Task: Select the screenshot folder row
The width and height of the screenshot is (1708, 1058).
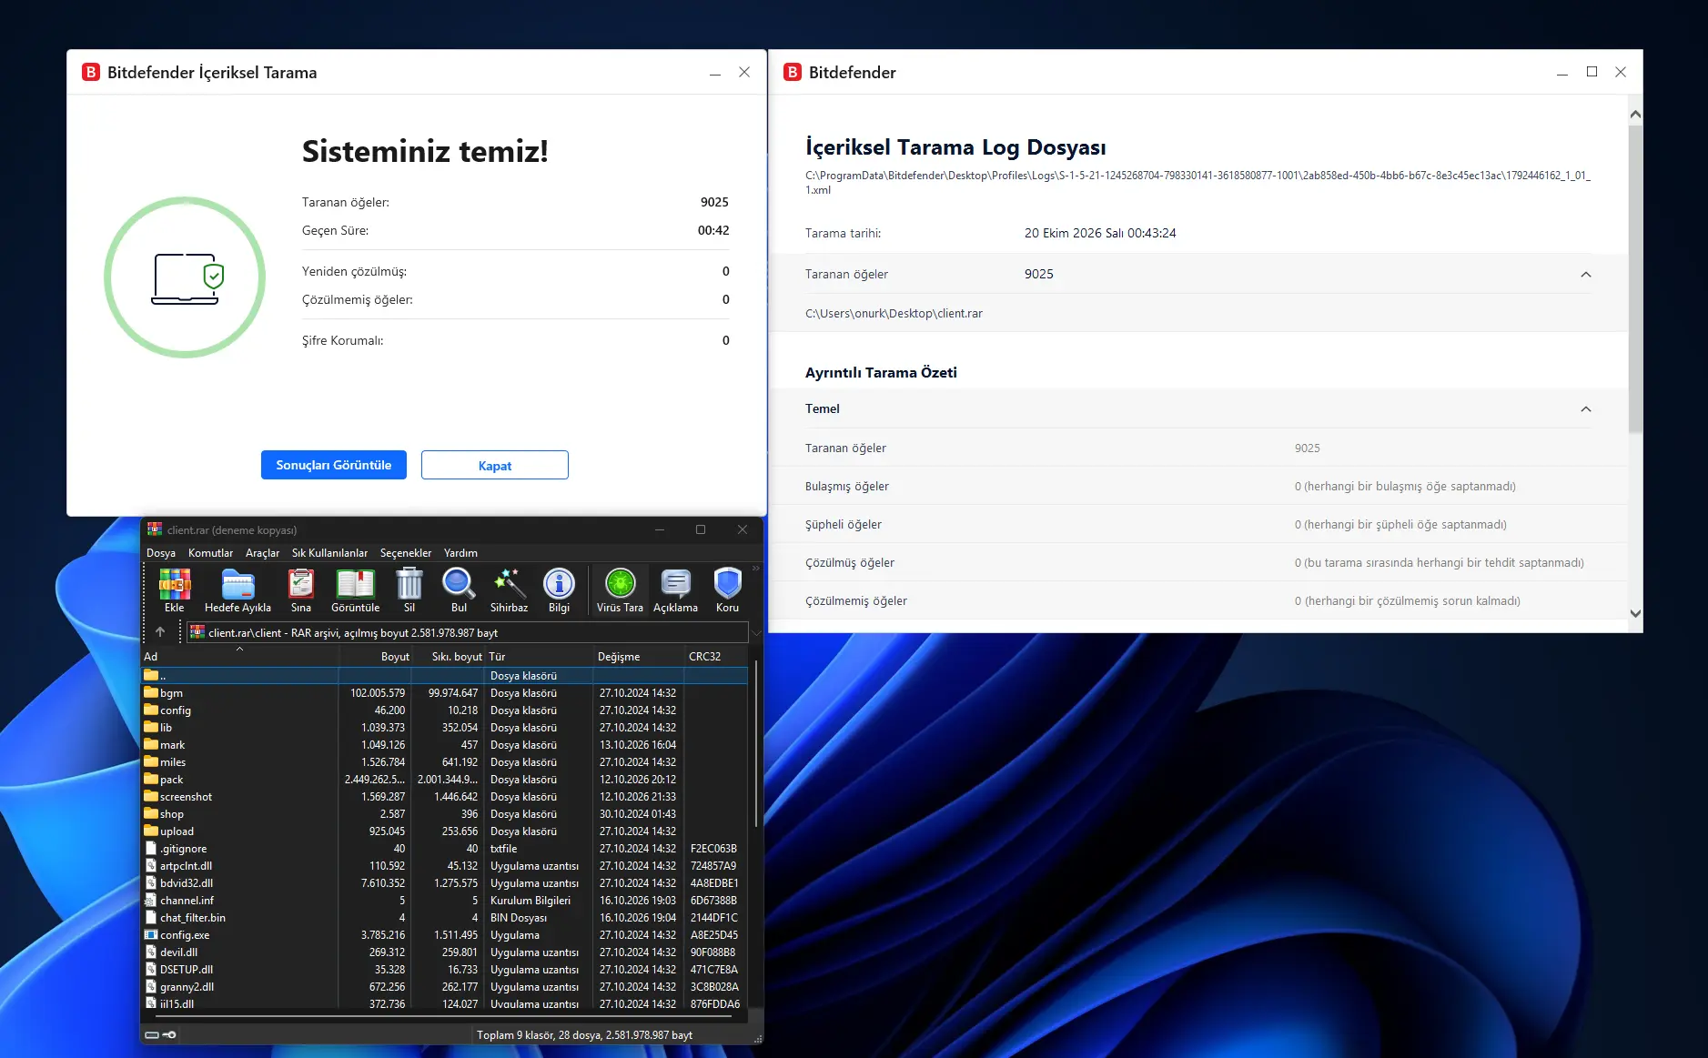Action: click(x=445, y=797)
